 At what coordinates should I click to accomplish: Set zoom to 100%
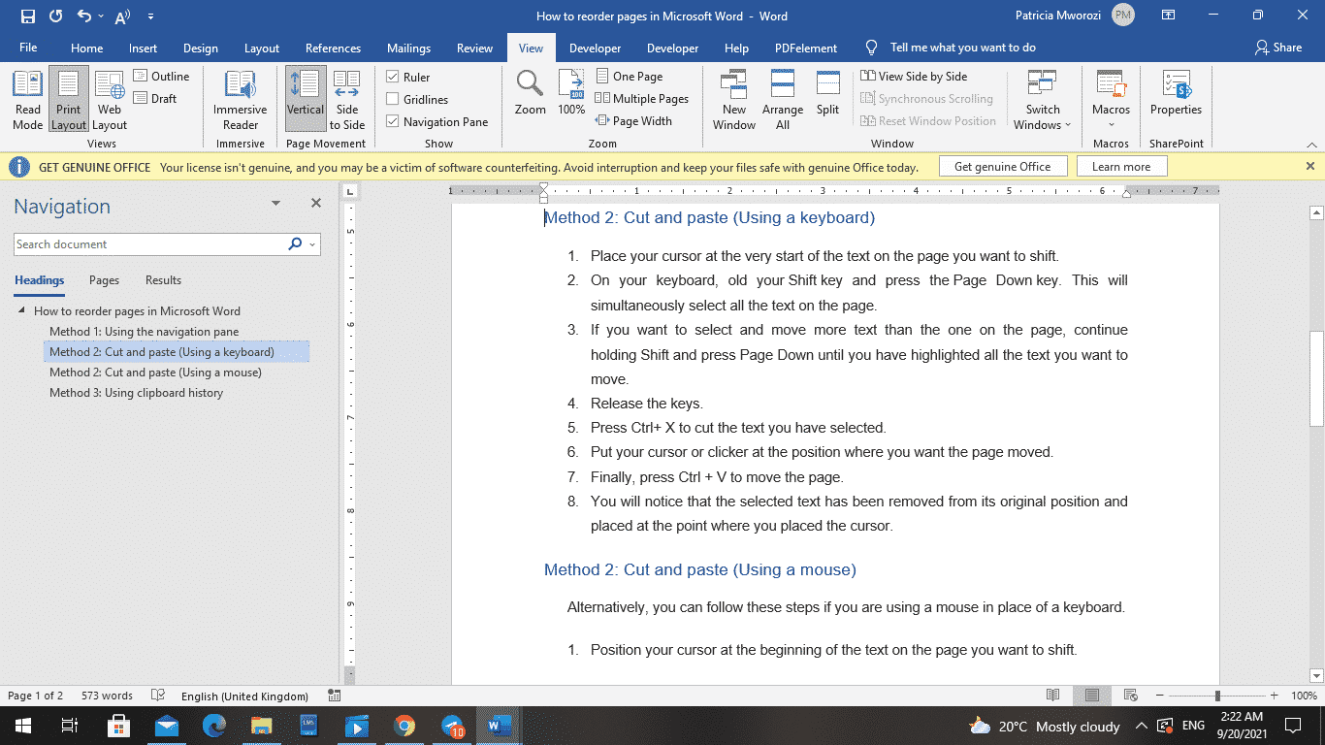[x=571, y=94]
